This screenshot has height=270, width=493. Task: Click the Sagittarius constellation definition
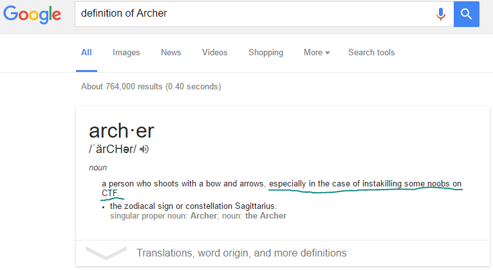pos(193,206)
